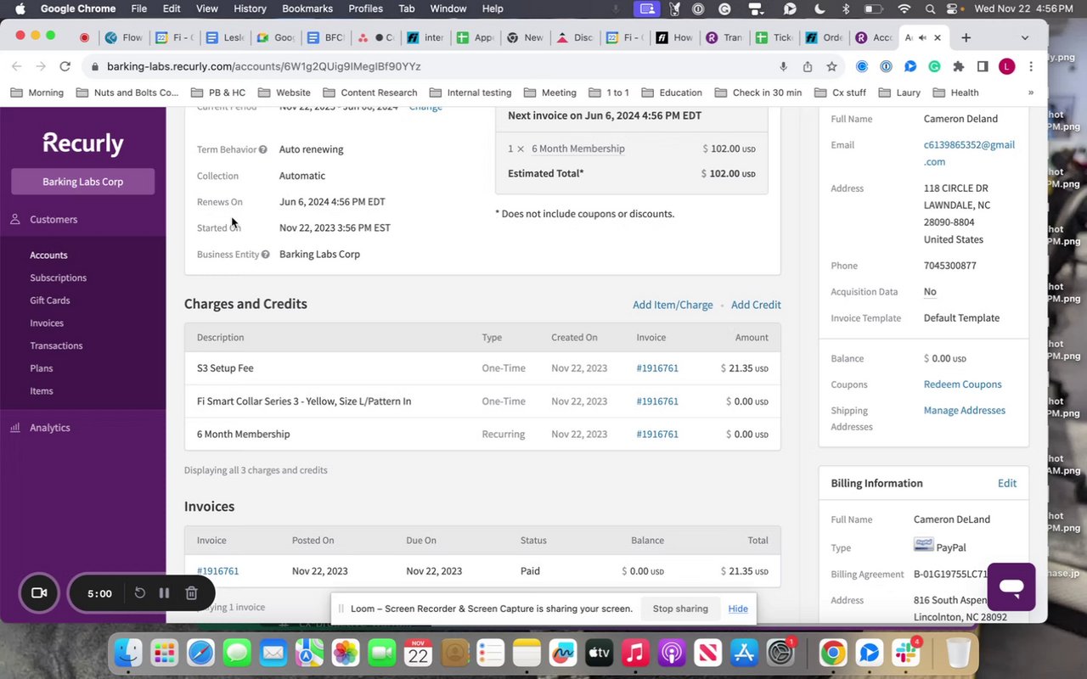Go to Subscriptions in the sidebar
The height and width of the screenshot is (679, 1087).
tap(58, 278)
